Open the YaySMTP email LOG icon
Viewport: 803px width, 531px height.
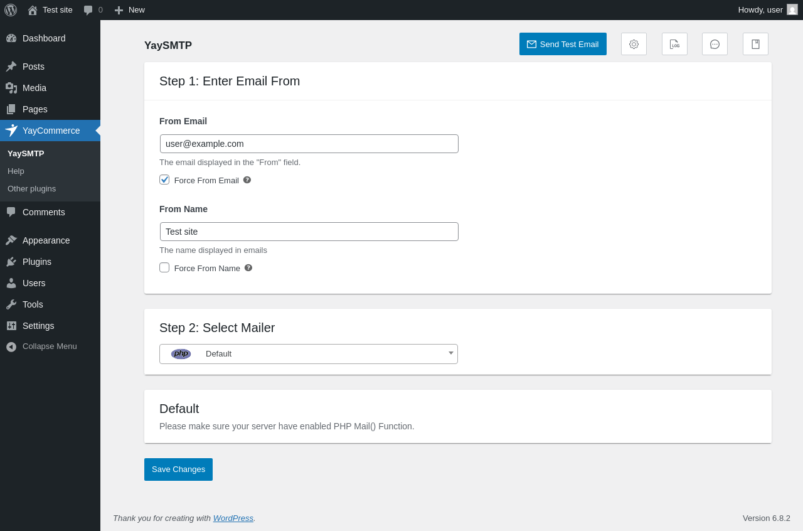pyautogui.click(x=674, y=44)
